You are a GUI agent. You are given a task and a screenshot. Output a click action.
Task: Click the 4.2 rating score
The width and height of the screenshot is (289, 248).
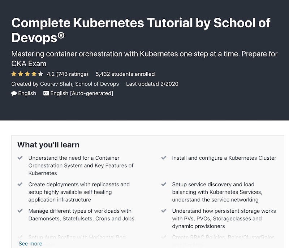click(51, 74)
